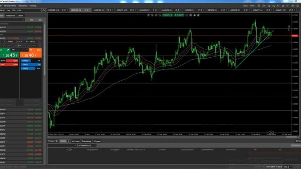
Task: Click the orders search field in bottom panel
Action: (x=62, y=146)
